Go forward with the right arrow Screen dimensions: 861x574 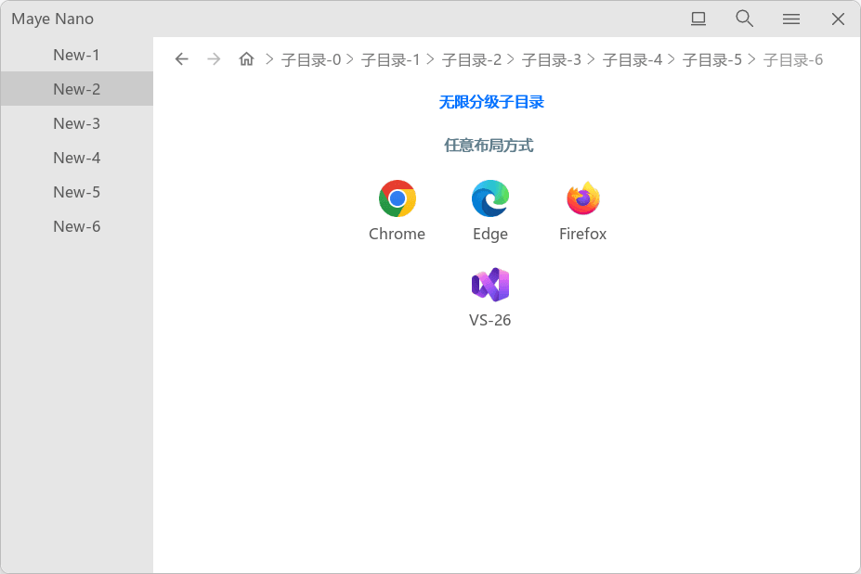(215, 59)
